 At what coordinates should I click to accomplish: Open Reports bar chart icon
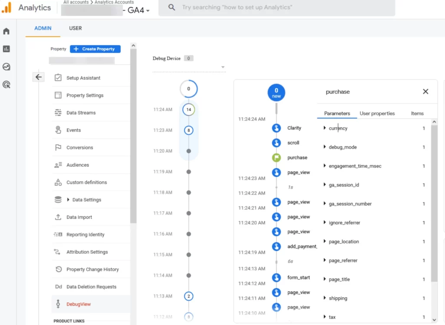point(6,49)
